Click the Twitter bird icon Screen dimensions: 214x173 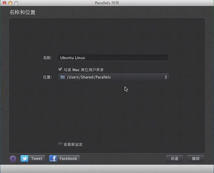24,158
